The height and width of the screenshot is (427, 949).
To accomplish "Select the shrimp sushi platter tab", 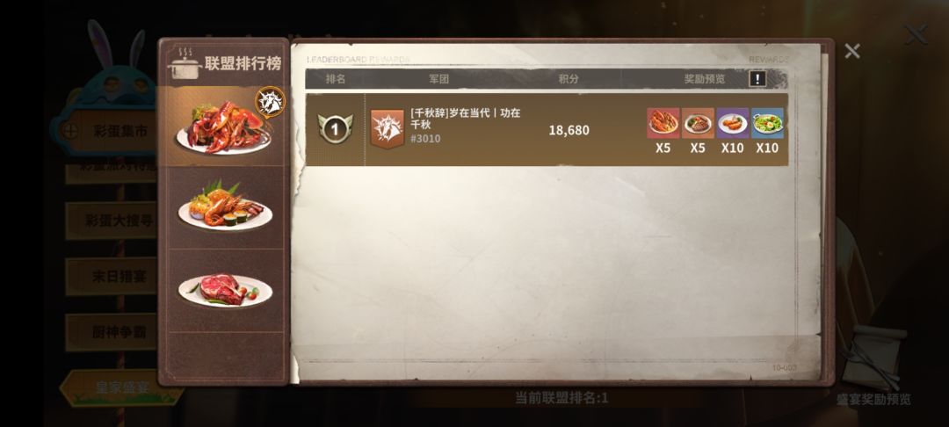I will 223,207.
